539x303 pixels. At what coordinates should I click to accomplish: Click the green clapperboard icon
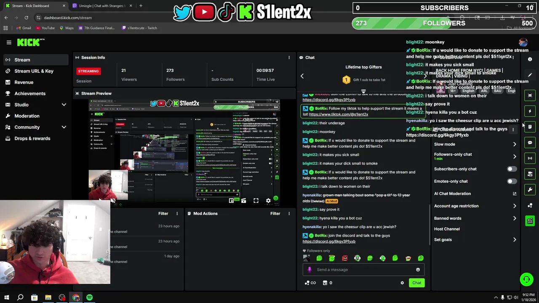530,221
